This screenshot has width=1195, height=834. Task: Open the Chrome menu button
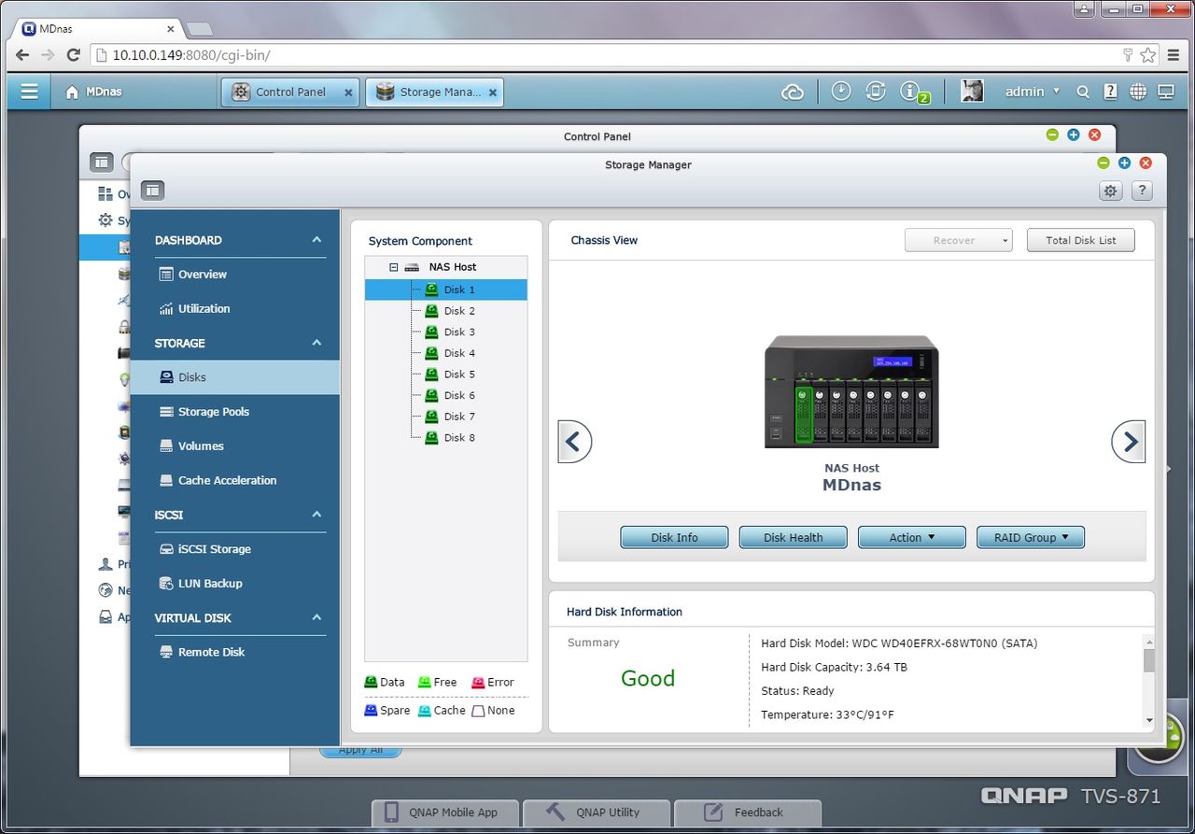click(x=1175, y=55)
